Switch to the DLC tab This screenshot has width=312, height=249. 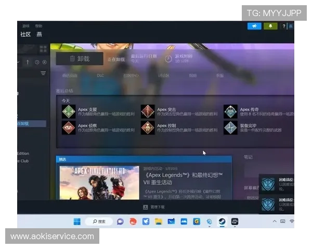100,76
